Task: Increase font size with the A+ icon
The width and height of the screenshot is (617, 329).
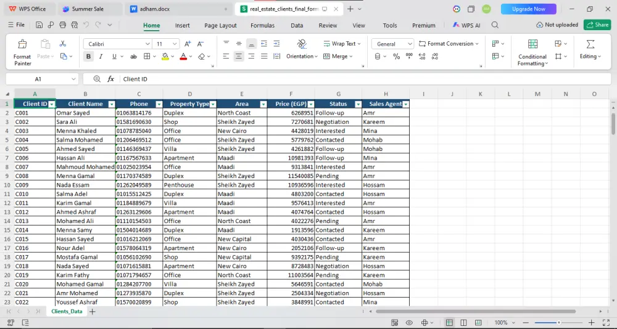Action: [188, 44]
